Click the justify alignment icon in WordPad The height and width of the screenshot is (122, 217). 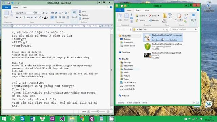click(x=63, y=17)
